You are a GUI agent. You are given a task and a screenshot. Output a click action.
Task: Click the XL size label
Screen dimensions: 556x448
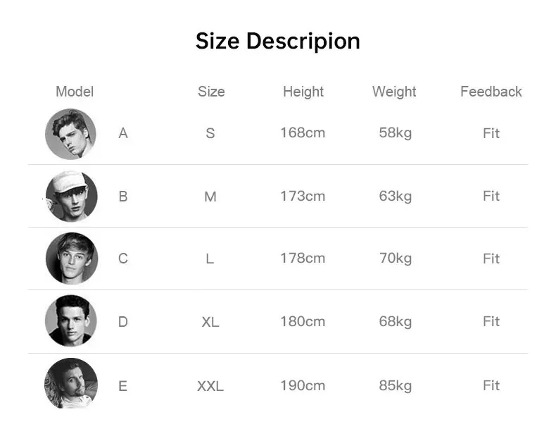point(210,322)
